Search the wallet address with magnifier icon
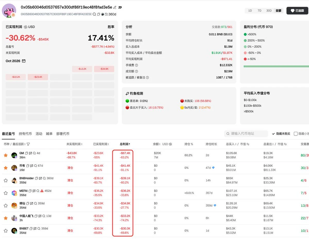Screen dimensions: 309x239 tap(94, 14)
